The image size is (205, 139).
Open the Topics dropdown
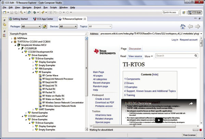[x=100, y=27]
